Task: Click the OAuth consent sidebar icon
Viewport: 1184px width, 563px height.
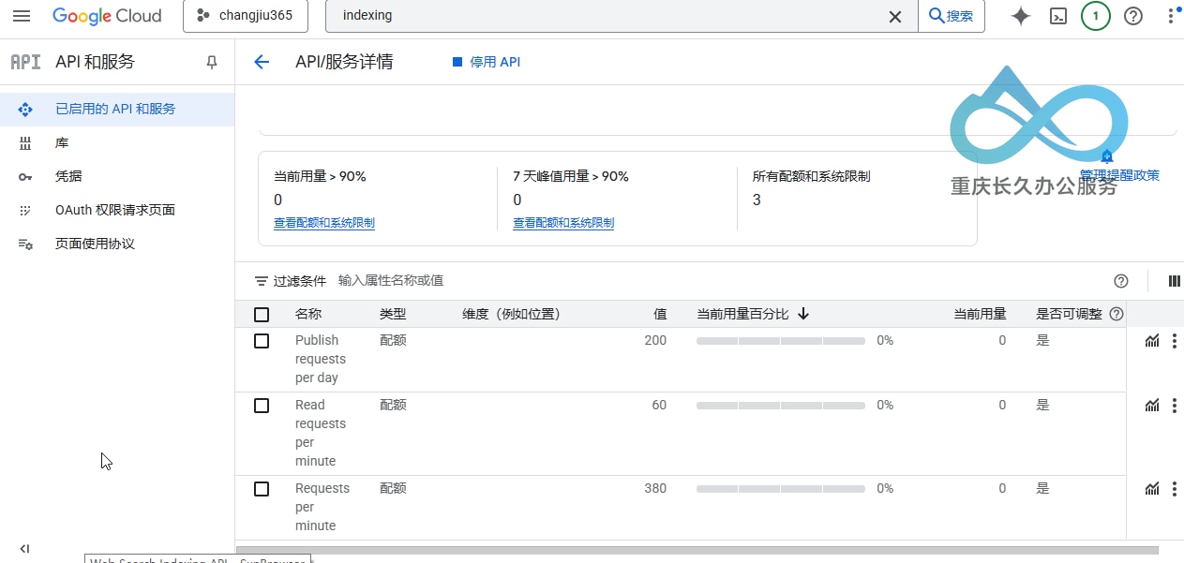Action: click(25, 211)
